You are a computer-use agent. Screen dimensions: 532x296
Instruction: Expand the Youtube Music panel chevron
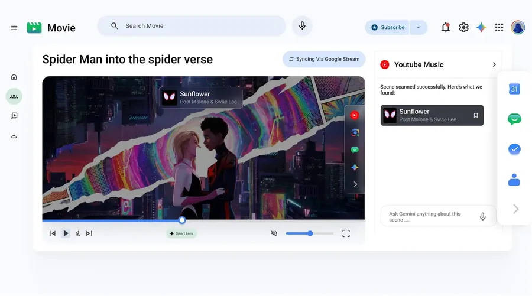point(494,64)
